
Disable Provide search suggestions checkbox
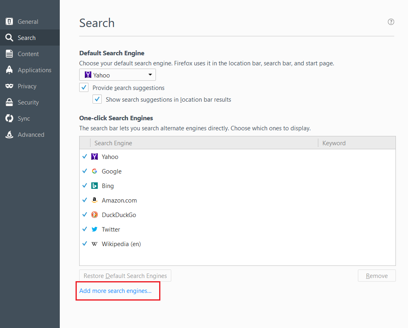(x=84, y=88)
